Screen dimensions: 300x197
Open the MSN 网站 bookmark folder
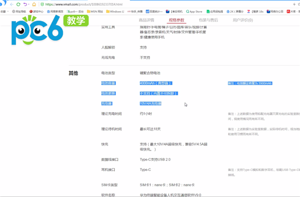pos(95,11)
